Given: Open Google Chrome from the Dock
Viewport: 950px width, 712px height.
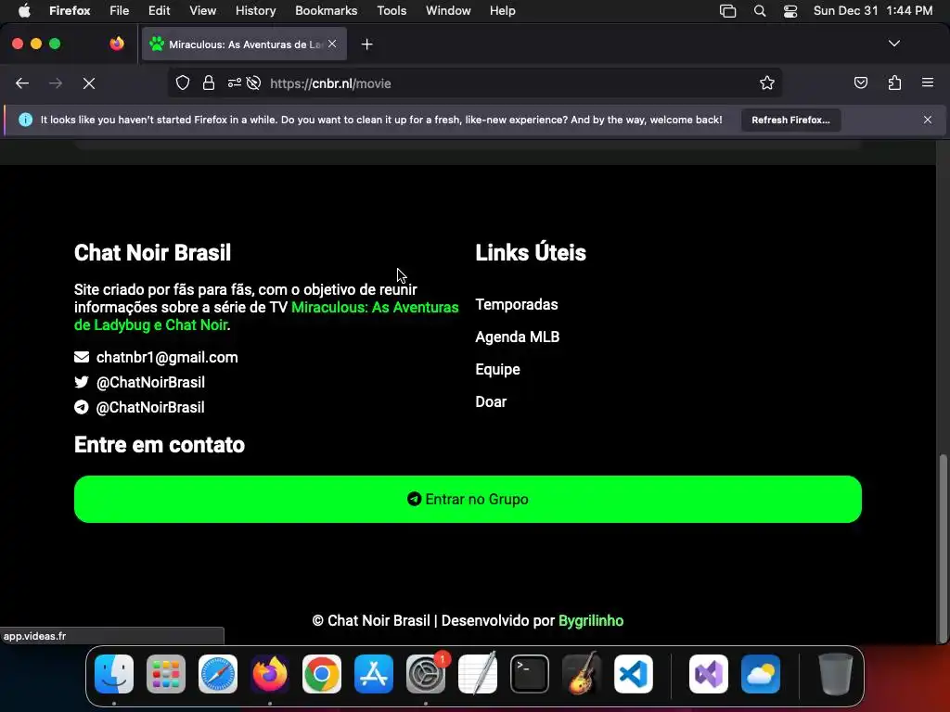Looking at the screenshot, I should (x=322, y=673).
